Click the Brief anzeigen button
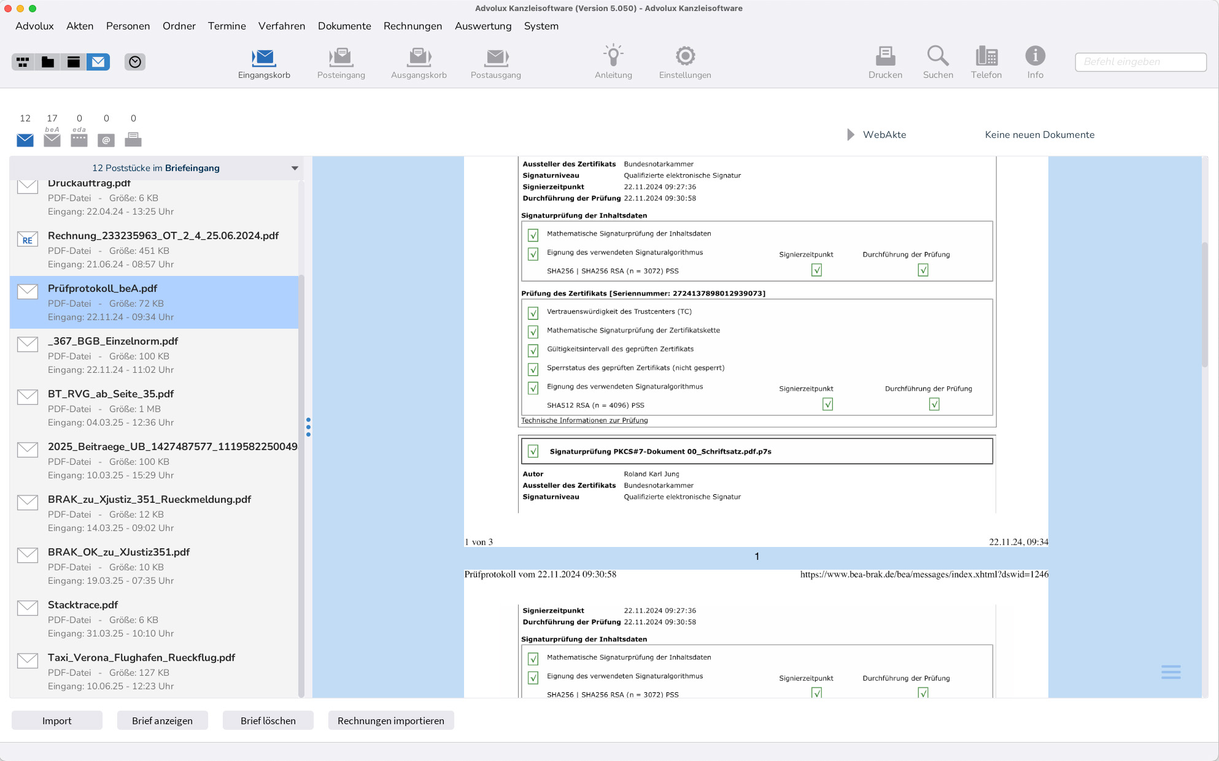The height and width of the screenshot is (761, 1219). (163, 721)
